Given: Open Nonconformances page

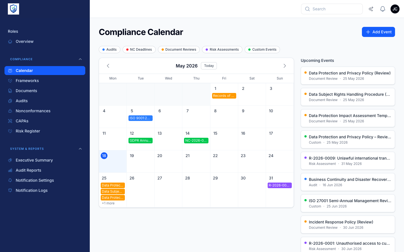Looking at the screenshot, I should coord(45,111).
